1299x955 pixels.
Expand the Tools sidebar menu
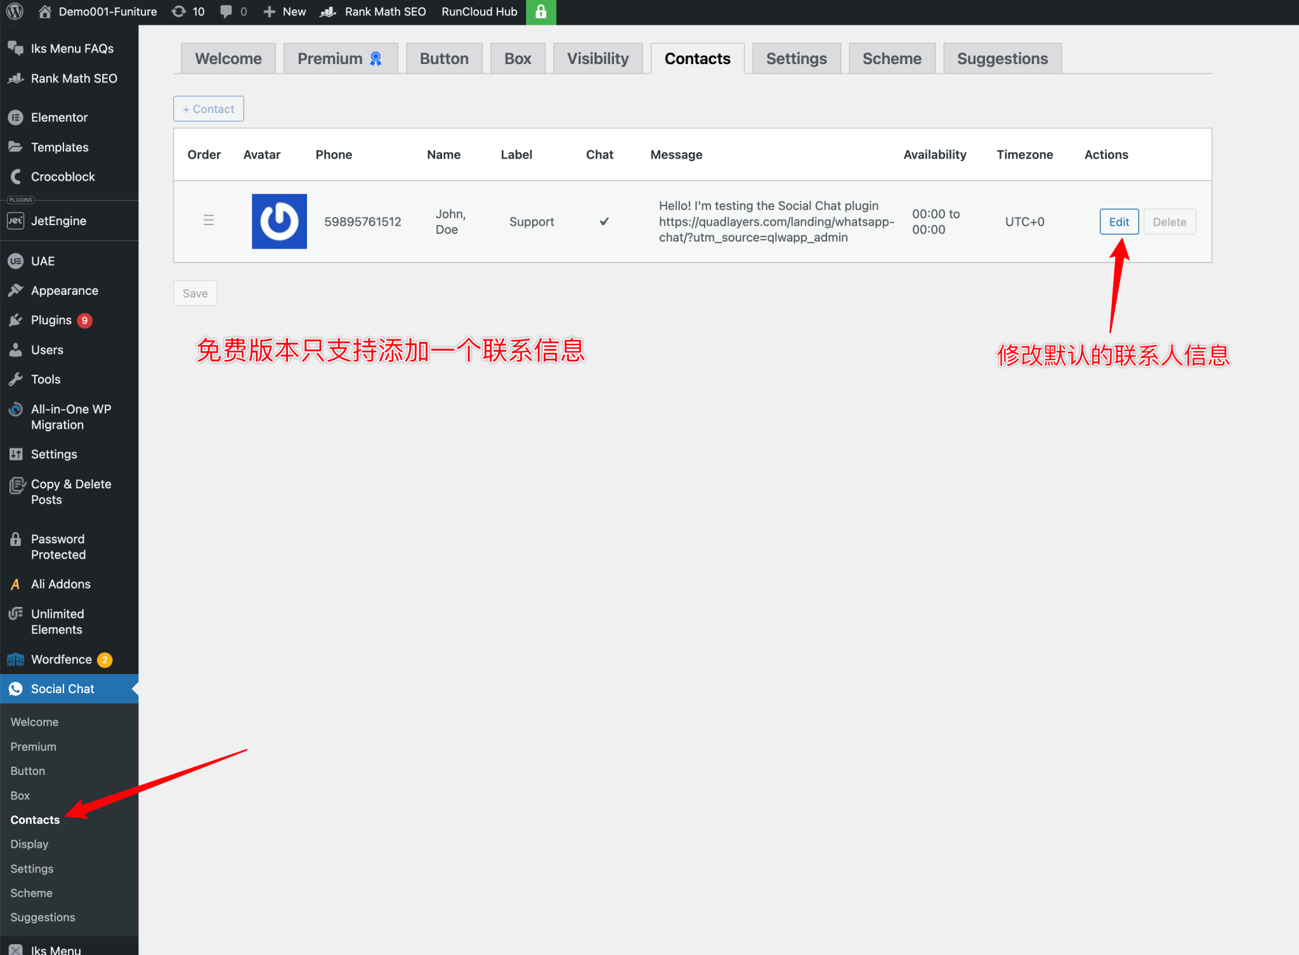[x=16, y=379]
